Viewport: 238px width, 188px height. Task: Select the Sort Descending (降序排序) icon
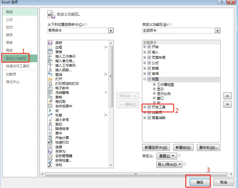coord(50,129)
